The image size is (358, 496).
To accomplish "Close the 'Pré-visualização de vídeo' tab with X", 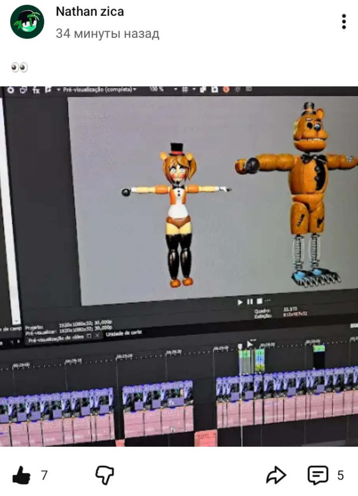I will click(97, 336).
